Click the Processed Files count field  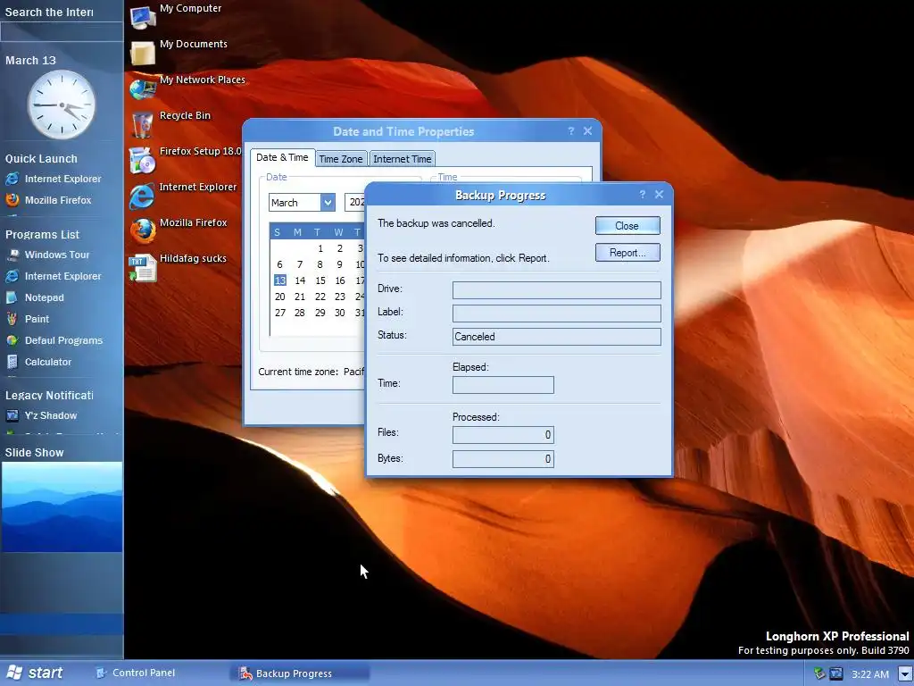point(503,435)
